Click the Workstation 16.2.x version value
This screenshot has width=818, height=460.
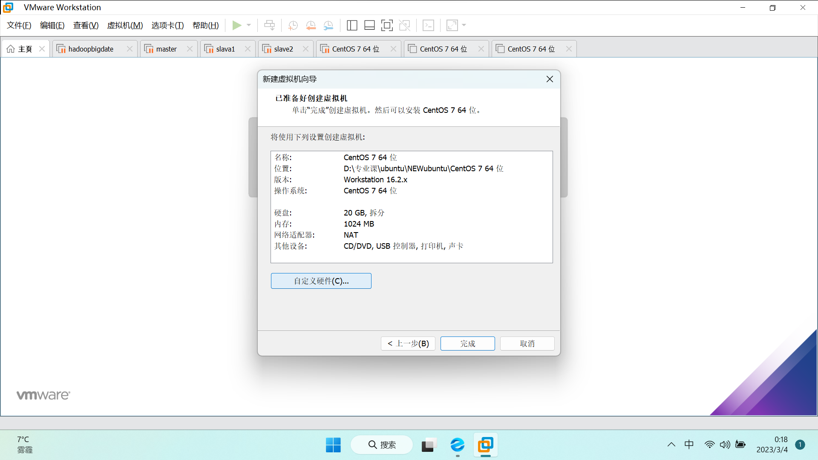click(x=375, y=180)
